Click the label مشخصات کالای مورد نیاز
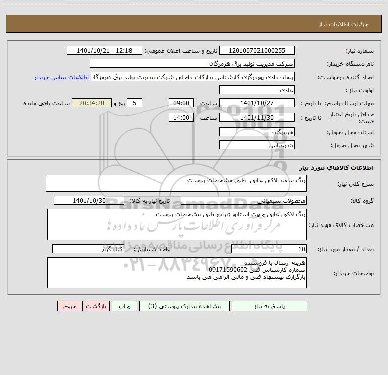Image resolution: width=388 pixels, height=375 pixels. [x=342, y=225]
